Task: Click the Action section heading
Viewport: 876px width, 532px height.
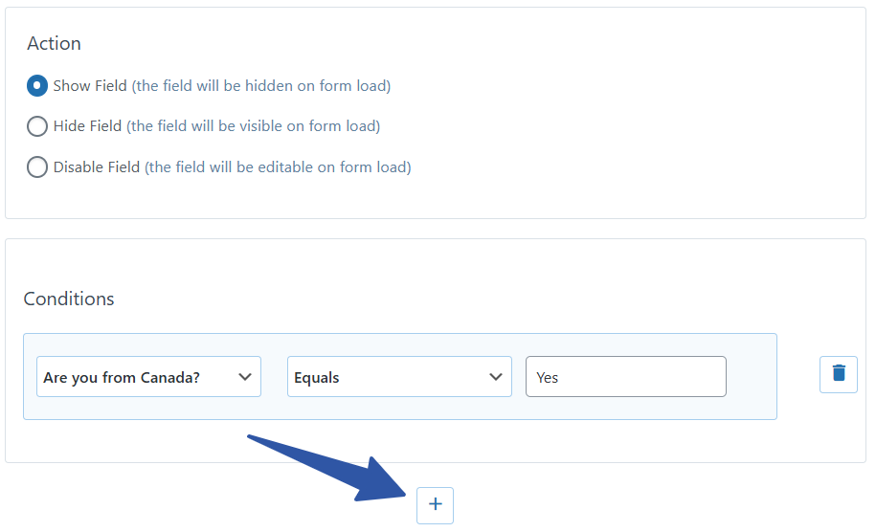Action: [x=54, y=44]
